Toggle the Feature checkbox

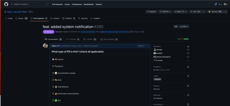coord(53,59)
